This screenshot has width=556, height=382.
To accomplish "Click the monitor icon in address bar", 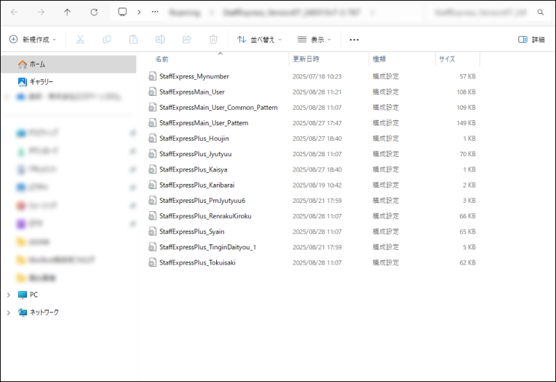I will coord(122,12).
